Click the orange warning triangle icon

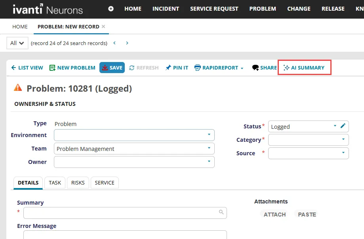pos(18,88)
